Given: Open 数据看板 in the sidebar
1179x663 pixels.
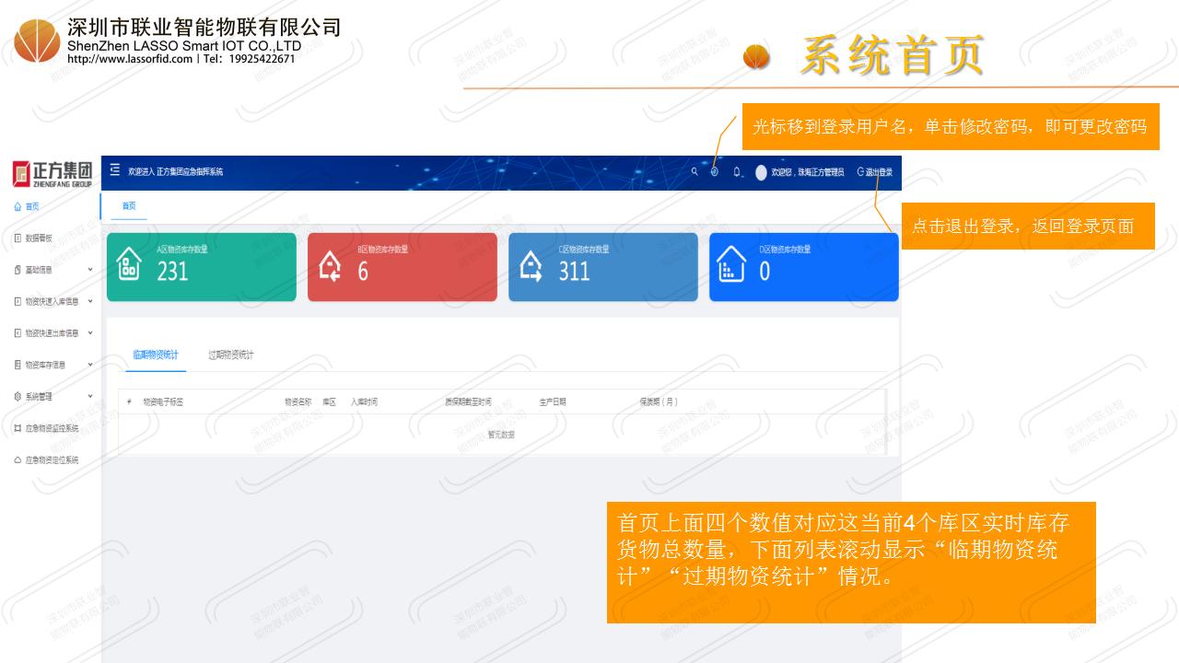Looking at the screenshot, I should click(39, 238).
